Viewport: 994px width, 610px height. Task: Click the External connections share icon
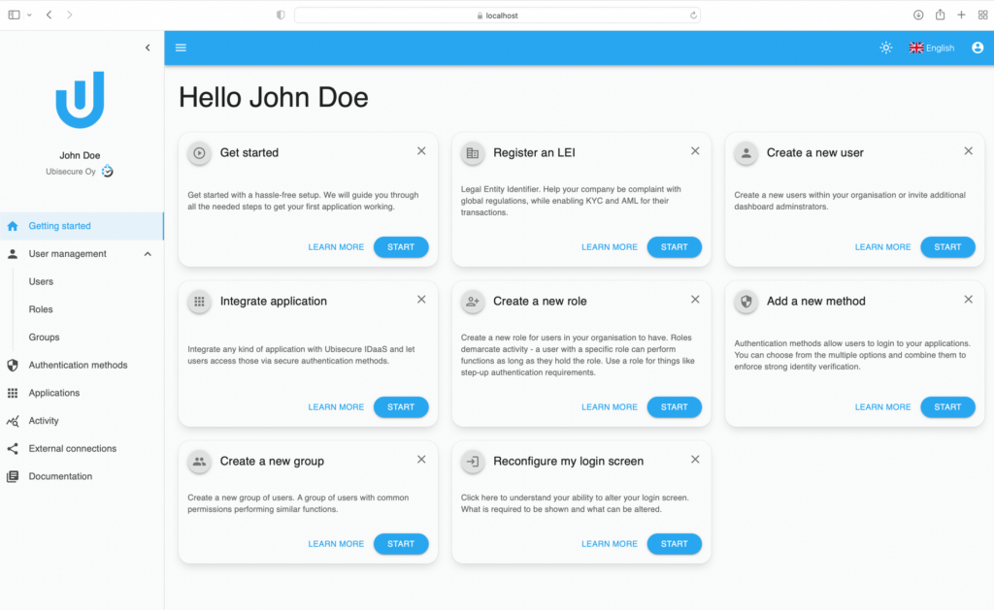13,449
